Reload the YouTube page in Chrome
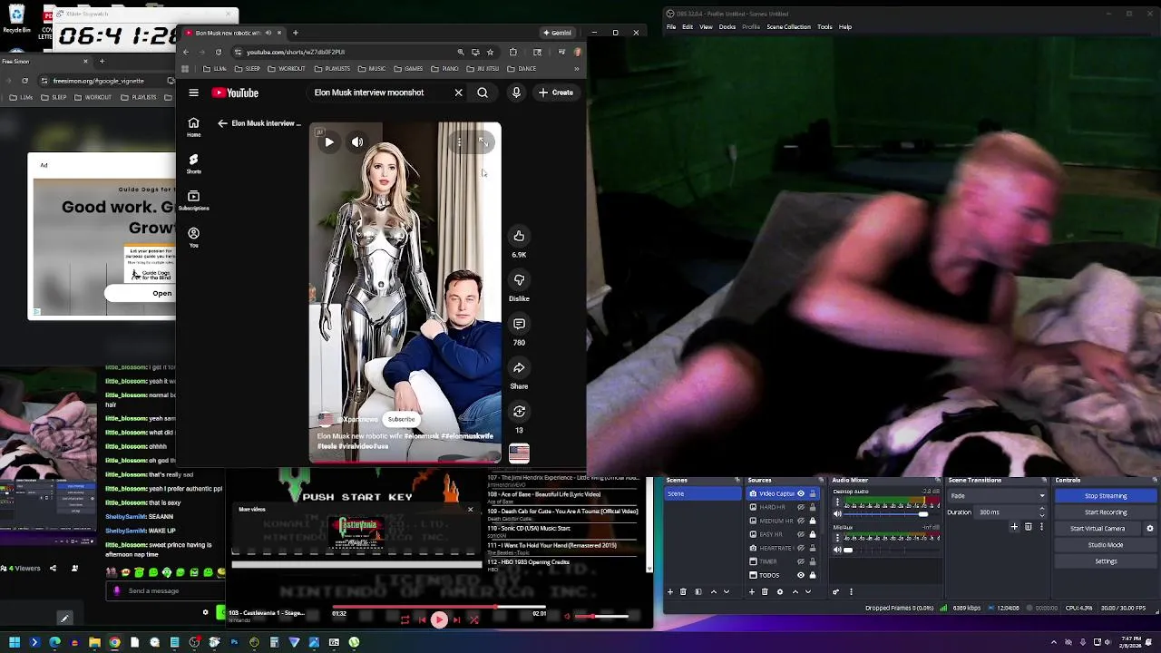 coord(218,52)
